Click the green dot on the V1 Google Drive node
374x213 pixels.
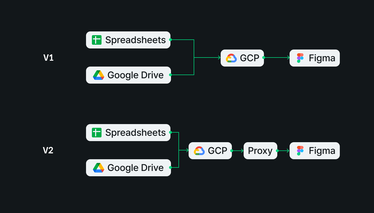click(x=170, y=75)
